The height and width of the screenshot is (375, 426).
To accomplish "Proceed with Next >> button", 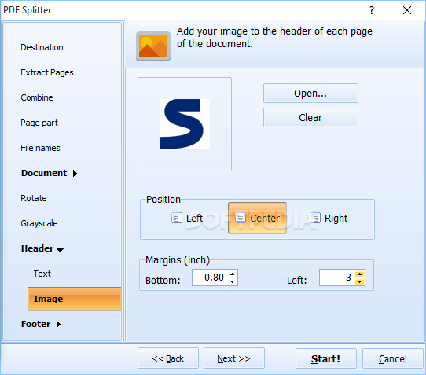I will (234, 358).
